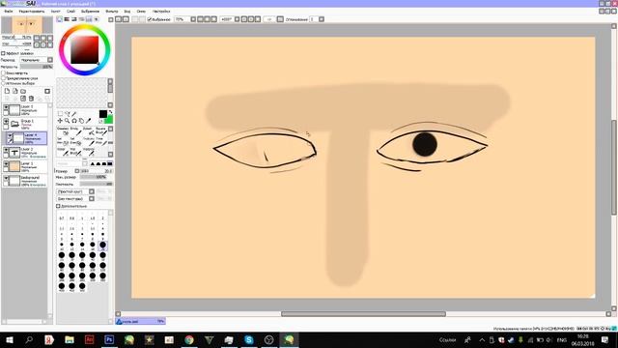
Task: Select the magic wand tool
Action: [x=74, y=114]
